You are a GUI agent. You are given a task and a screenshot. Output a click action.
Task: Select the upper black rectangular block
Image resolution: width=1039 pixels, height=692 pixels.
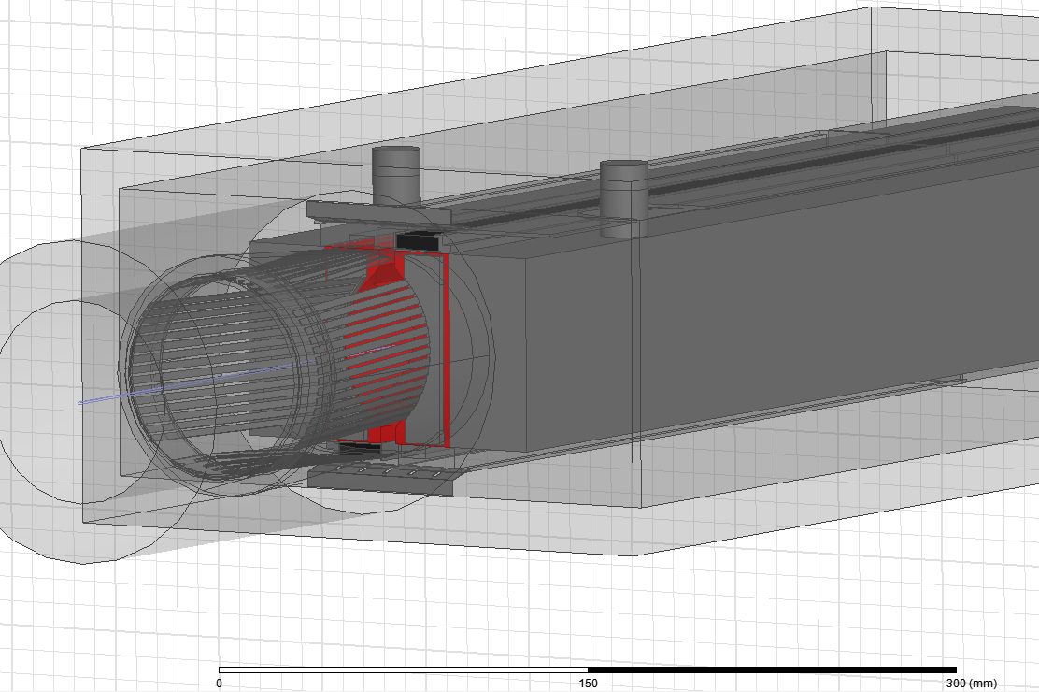click(x=419, y=241)
